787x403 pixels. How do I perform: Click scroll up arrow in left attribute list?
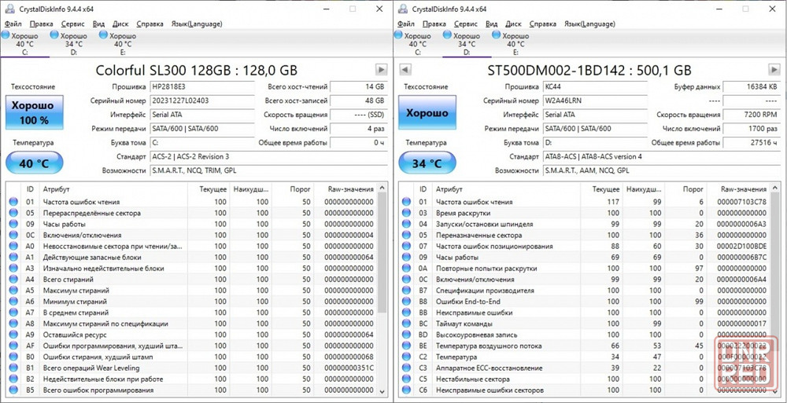click(382, 188)
